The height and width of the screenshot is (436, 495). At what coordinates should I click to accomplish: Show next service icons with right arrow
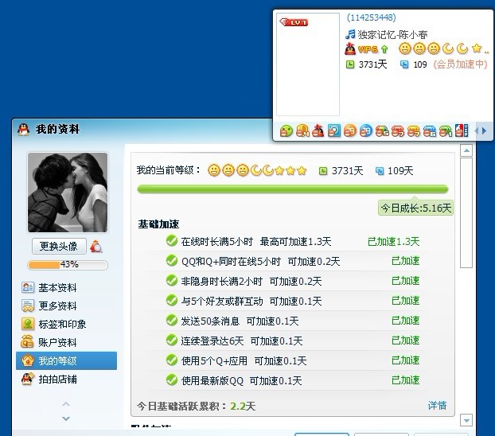(x=484, y=130)
